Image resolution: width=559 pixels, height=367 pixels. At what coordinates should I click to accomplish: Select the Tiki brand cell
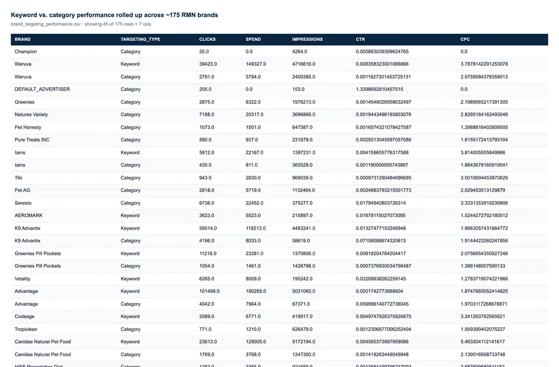point(19,178)
